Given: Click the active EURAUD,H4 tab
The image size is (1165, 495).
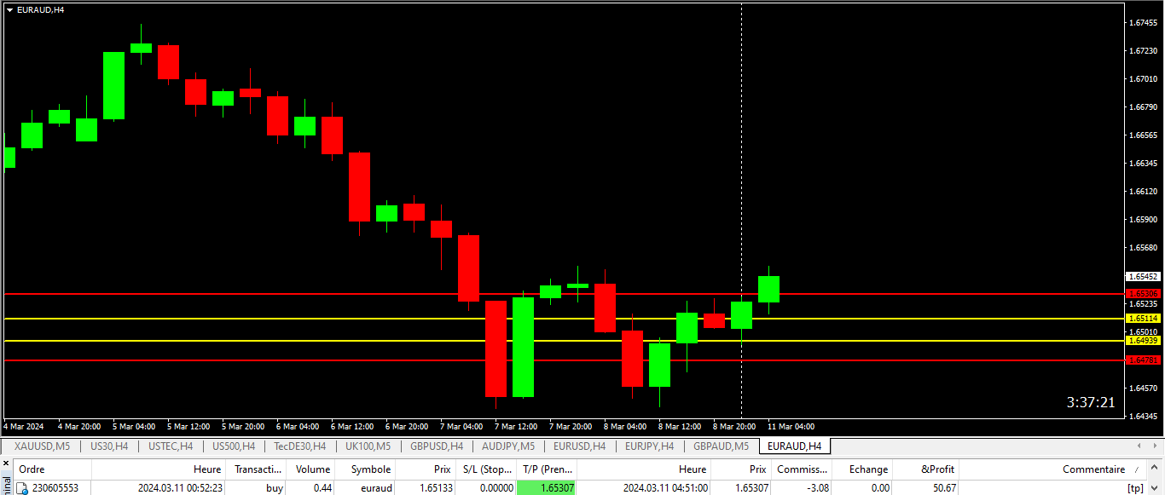Looking at the screenshot, I should (794, 446).
